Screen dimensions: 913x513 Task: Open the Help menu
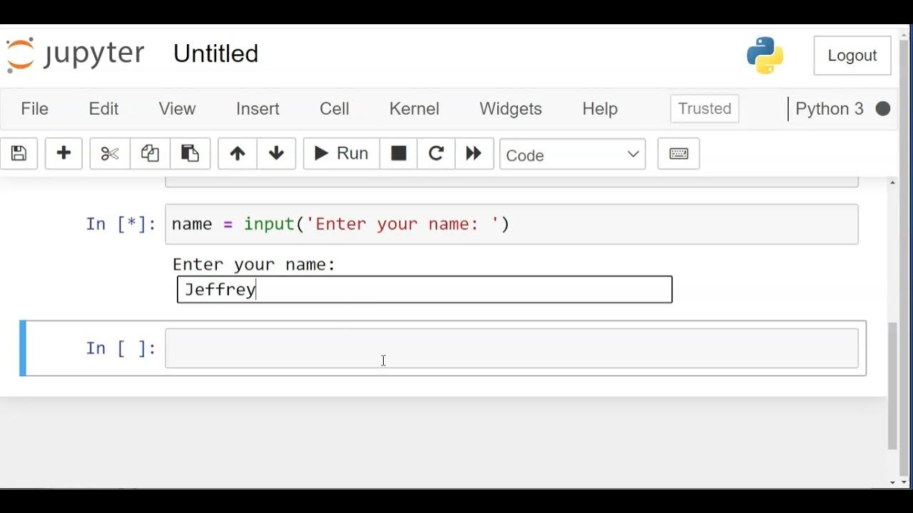600,109
